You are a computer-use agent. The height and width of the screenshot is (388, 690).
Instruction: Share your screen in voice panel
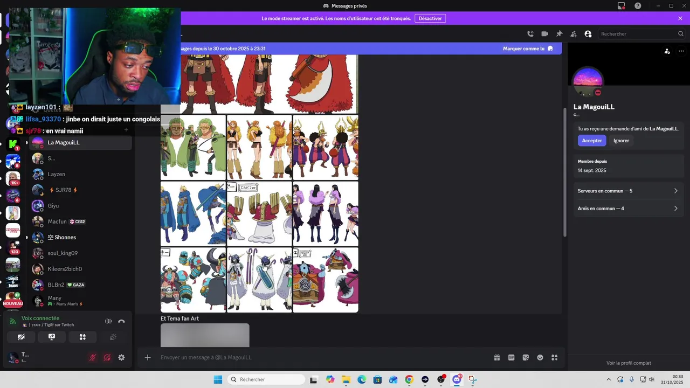(52, 337)
